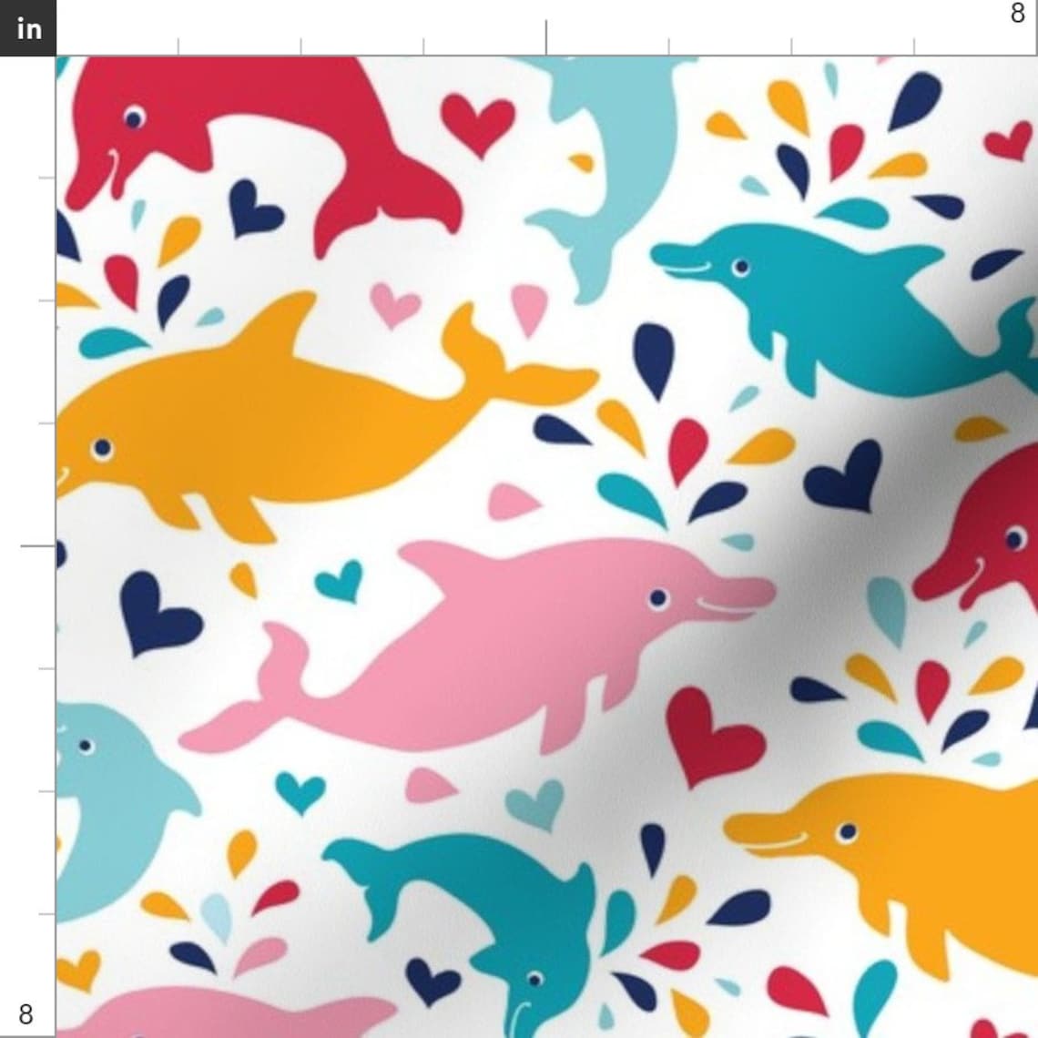Click the 'in' unit indicator badge
Image resolution: width=1038 pixels, height=1038 pixels.
(27, 27)
